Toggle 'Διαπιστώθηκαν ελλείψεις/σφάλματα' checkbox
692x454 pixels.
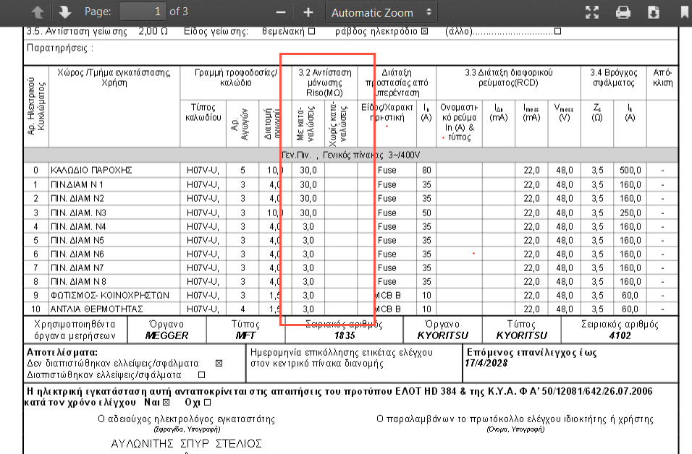point(202,374)
